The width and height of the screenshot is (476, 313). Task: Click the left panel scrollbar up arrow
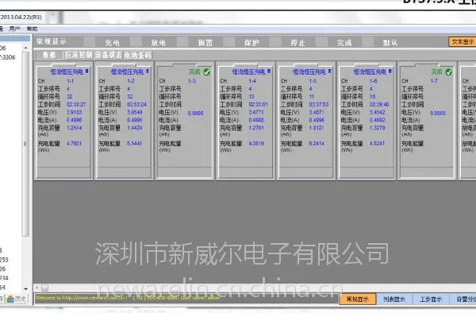coord(26,48)
